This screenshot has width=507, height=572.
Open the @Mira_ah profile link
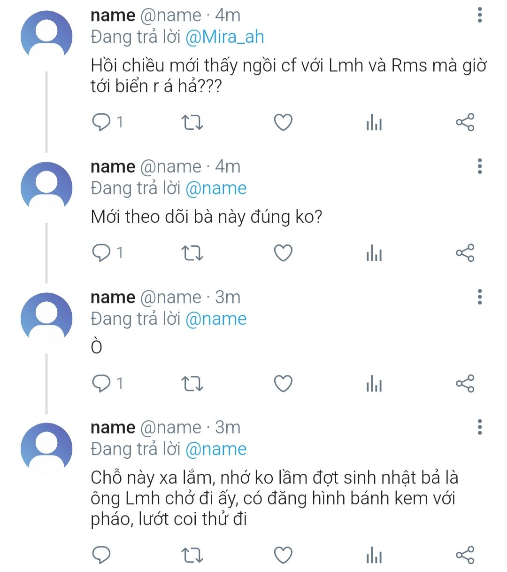click(x=225, y=37)
